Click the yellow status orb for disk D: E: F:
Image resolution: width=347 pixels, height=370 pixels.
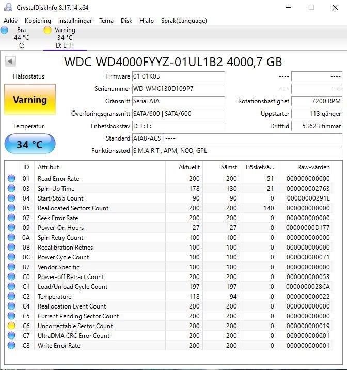coord(48,30)
